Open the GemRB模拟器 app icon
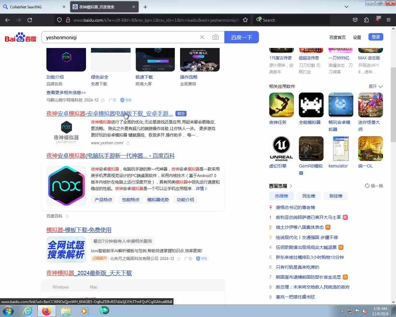Viewport: 396px width, 317px height. click(x=311, y=149)
